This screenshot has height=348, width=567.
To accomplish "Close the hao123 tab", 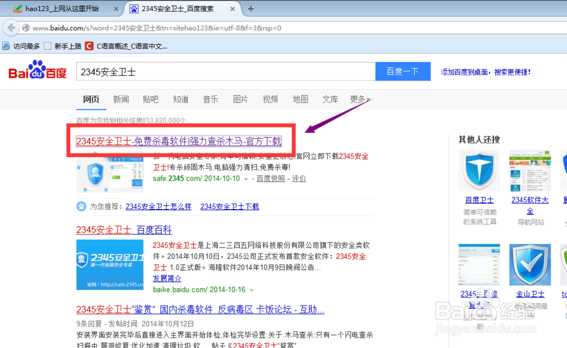I will 116,9.
